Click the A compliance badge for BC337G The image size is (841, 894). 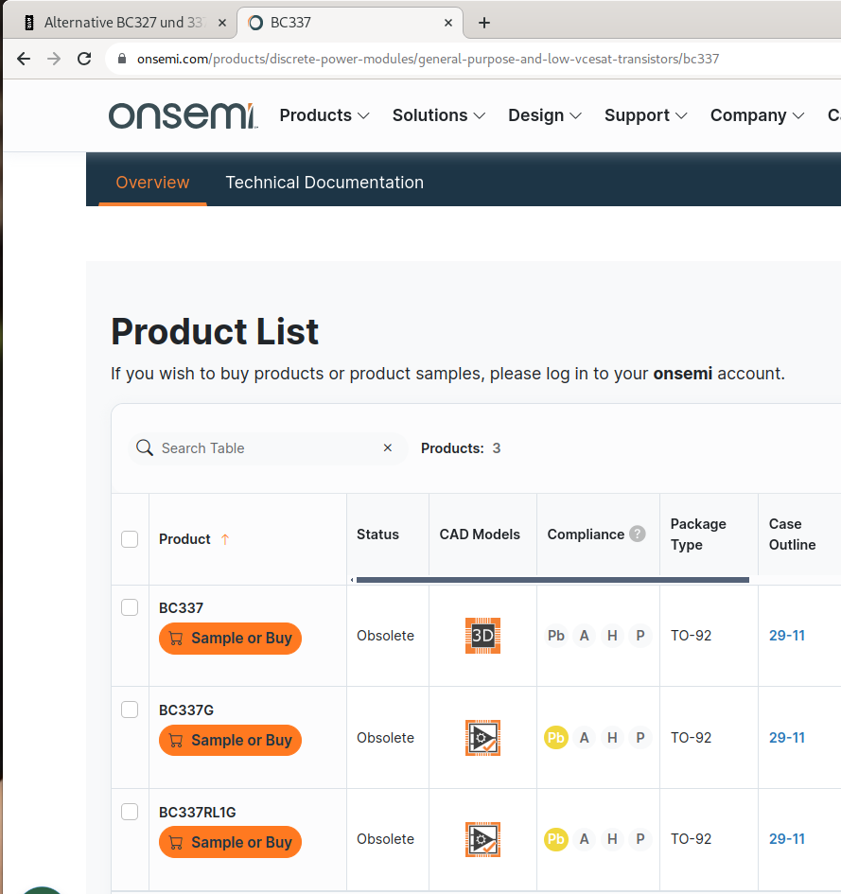click(585, 738)
